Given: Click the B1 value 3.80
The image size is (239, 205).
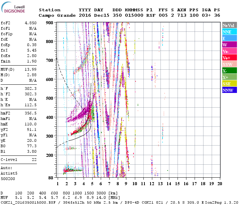Looking at the screenshot, I should 32,152.
